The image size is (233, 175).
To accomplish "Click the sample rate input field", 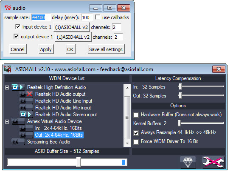I will pos(41,17).
